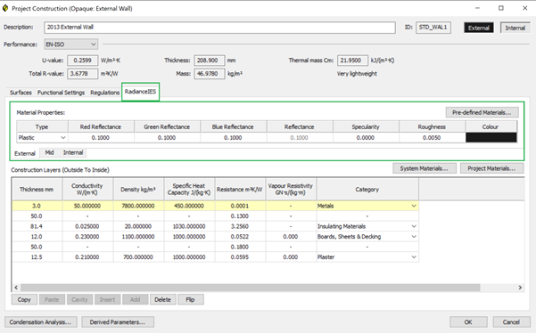Click the Thermal mass Cm field

(352, 61)
